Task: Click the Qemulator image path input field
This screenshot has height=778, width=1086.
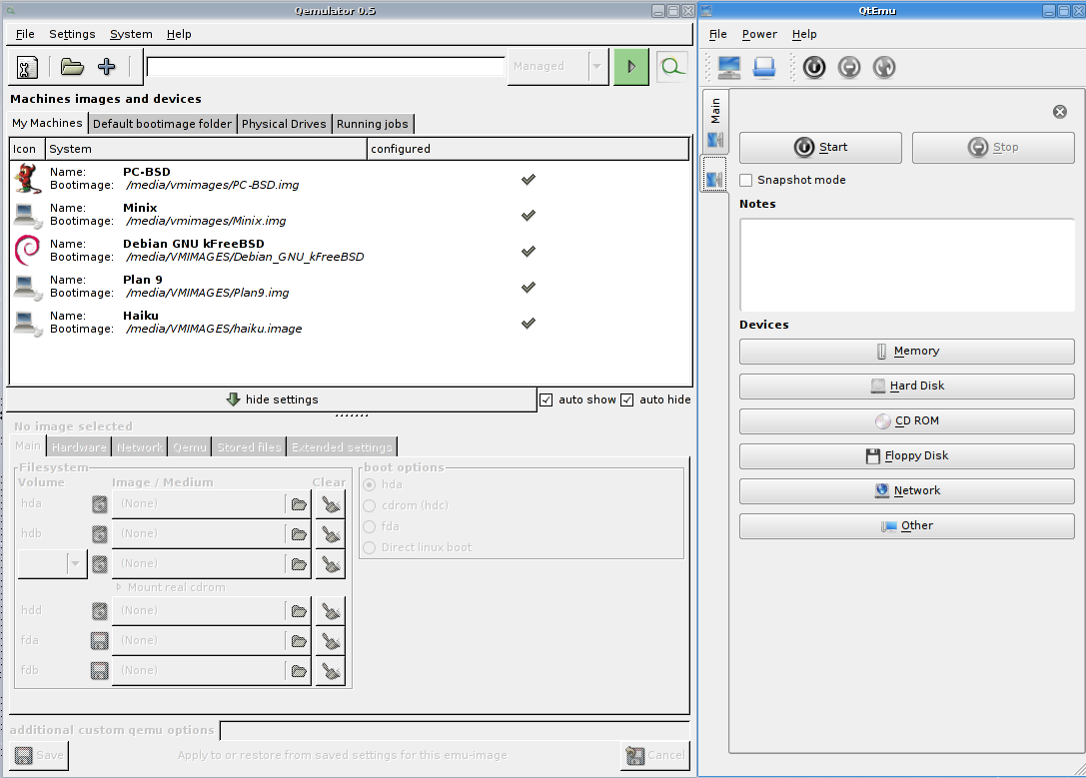Action: [x=326, y=67]
